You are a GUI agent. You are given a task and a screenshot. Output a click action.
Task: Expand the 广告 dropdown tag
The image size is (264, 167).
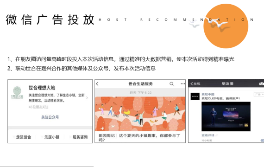point(259,95)
